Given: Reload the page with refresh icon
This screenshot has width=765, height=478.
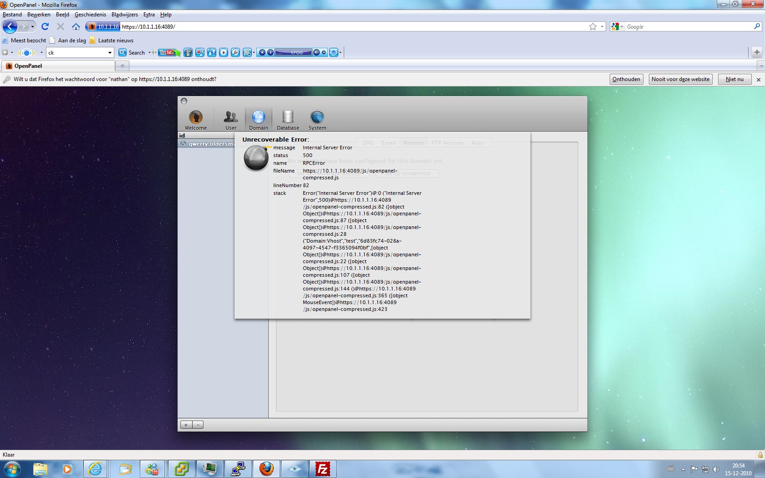Looking at the screenshot, I should [x=45, y=27].
